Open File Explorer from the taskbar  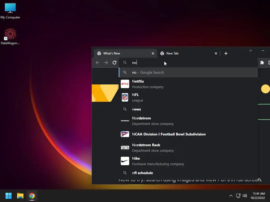click(x=20, y=196)
